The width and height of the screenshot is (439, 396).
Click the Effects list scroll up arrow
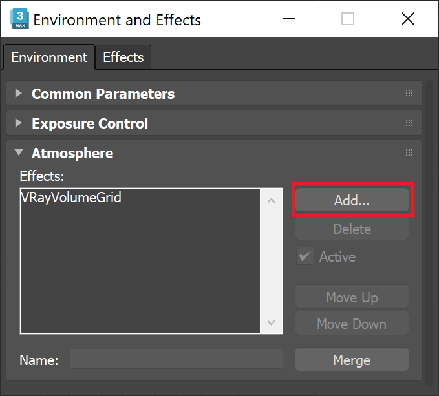click(x=271, y=200)
